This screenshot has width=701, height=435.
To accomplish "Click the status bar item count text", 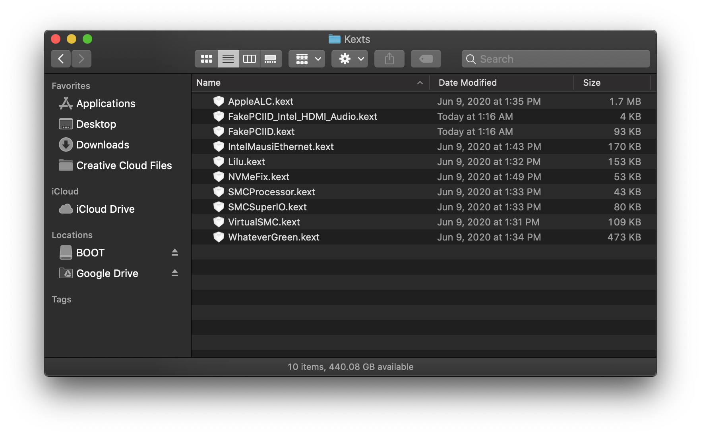I will [350, 367].
